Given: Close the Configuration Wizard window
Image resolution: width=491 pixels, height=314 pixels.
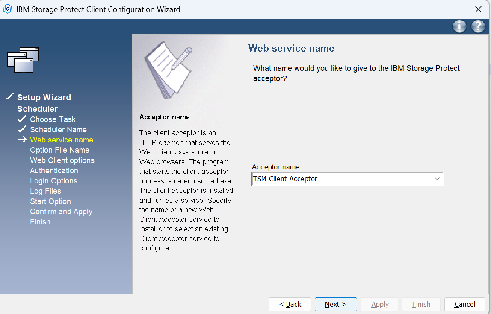Looking at the screenshot, I should pos(478,9).
